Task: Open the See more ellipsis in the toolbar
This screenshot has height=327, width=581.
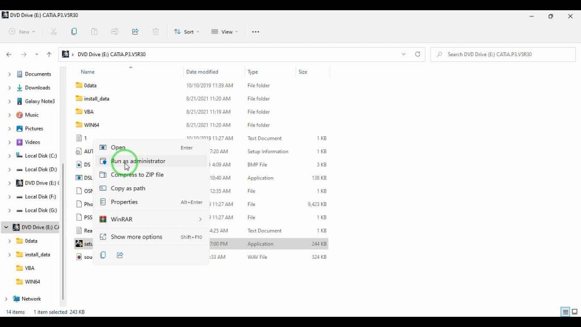Action: pyautogui.click(x=255, y=32)
